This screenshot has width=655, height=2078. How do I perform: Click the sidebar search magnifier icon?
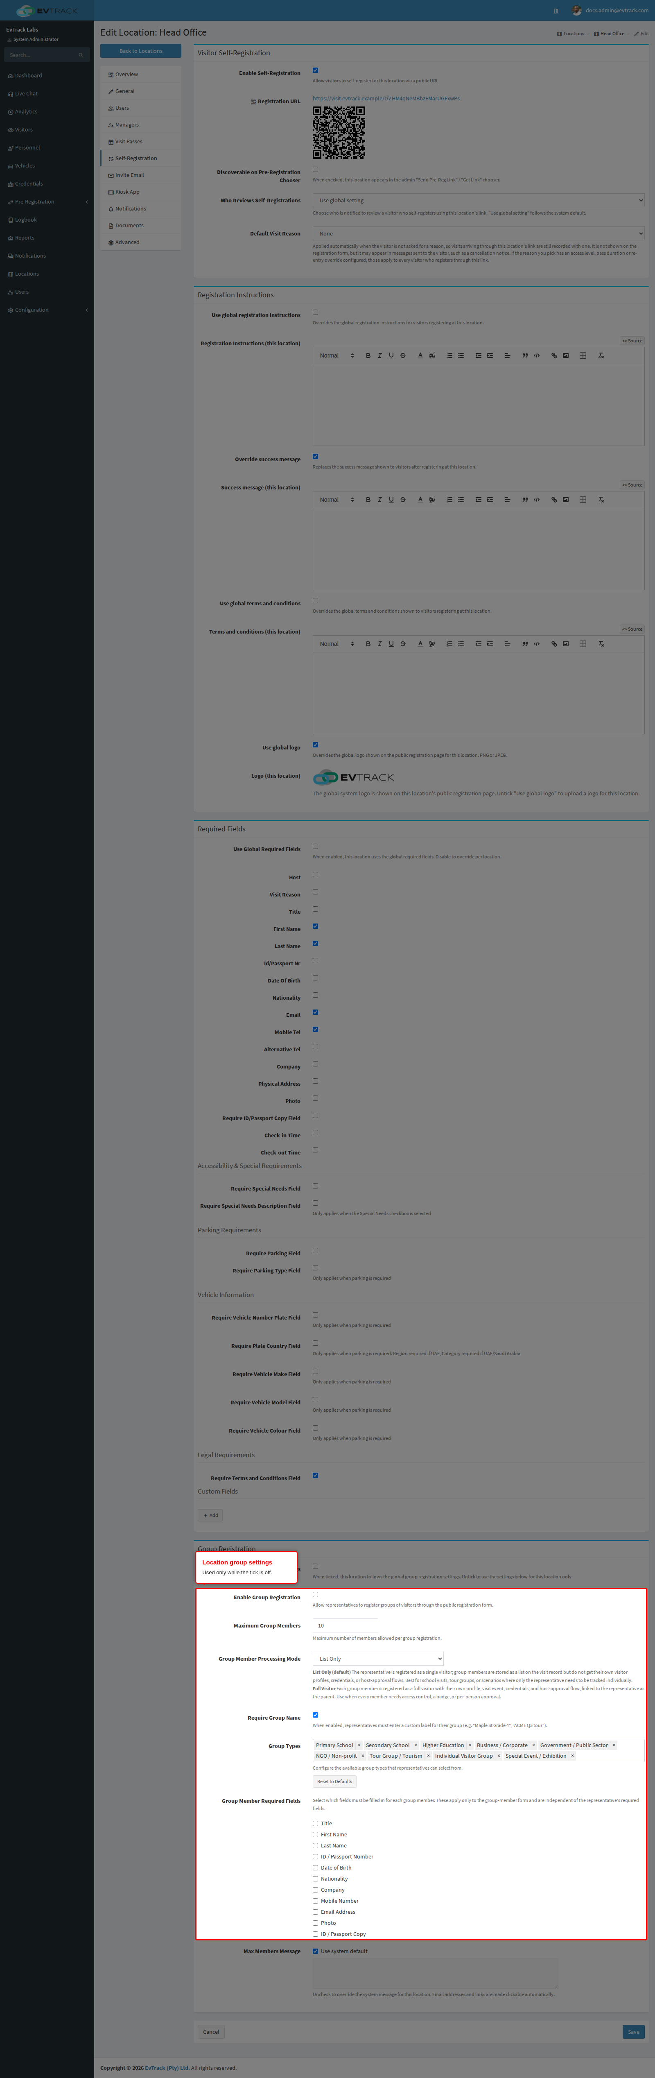pos(81,55)
